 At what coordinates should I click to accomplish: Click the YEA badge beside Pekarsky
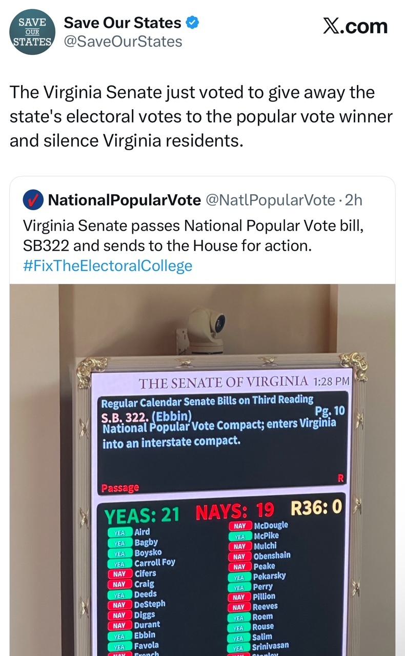tap(239, 577)
